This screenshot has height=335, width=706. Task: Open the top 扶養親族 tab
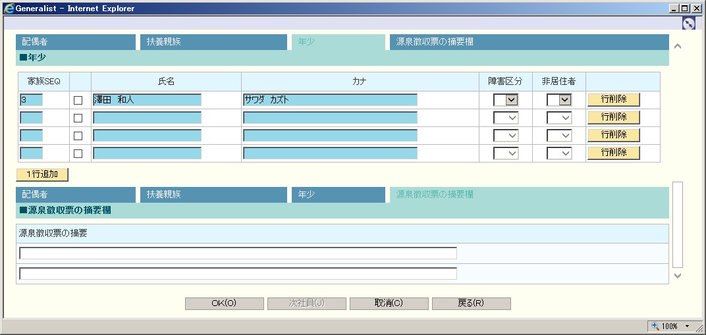point(213,42)
